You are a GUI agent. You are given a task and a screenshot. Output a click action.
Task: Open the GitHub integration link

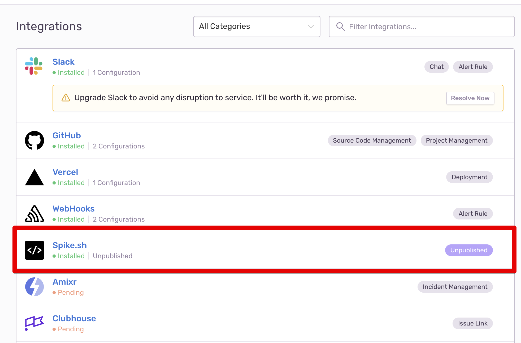67,135
